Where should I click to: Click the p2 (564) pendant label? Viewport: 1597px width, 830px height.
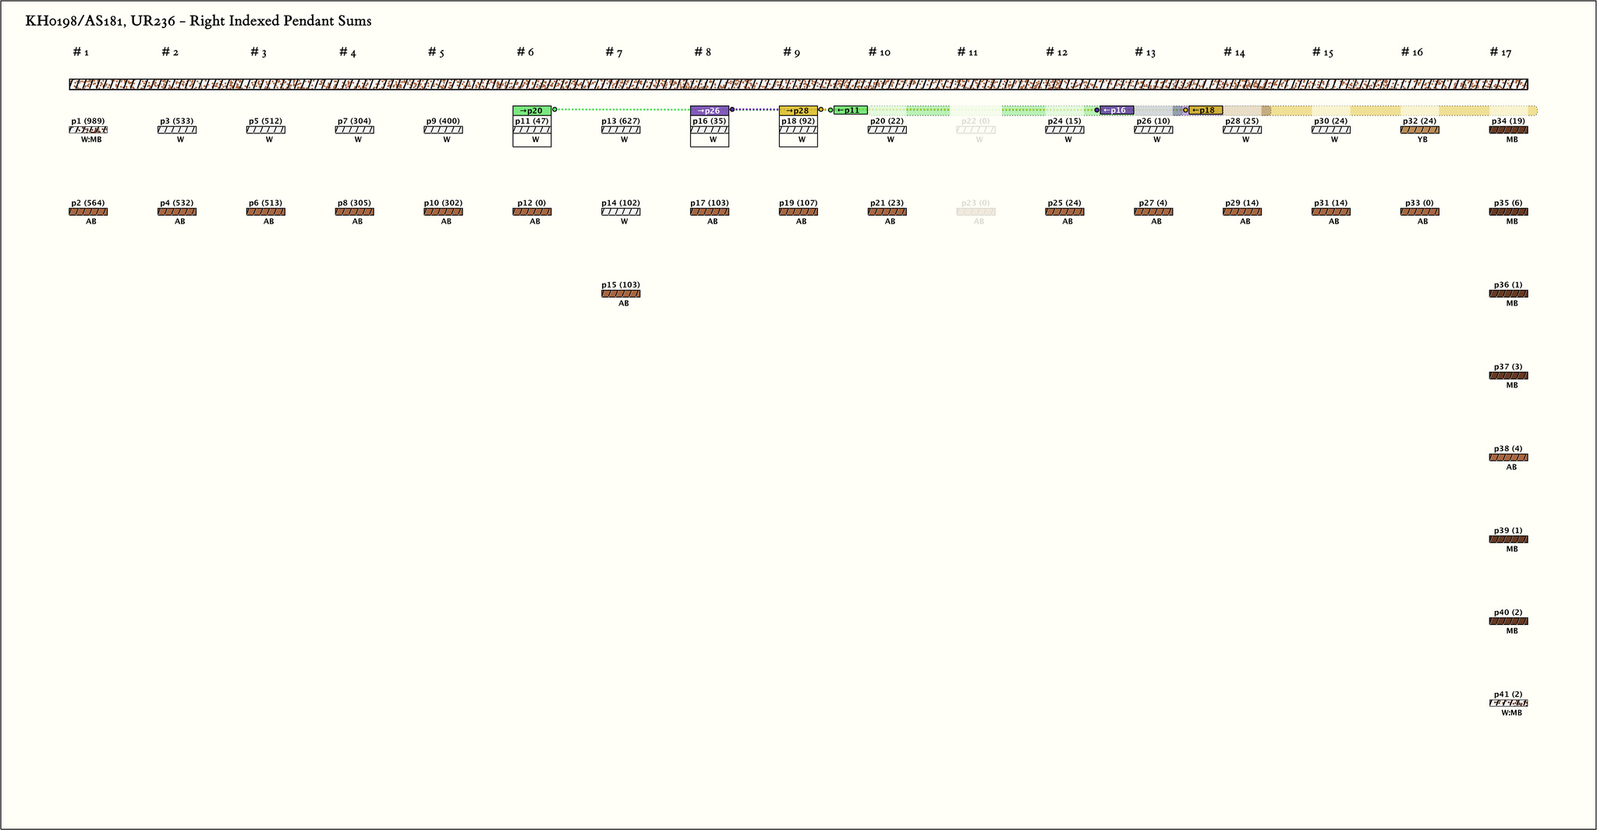tap(88, 203)
